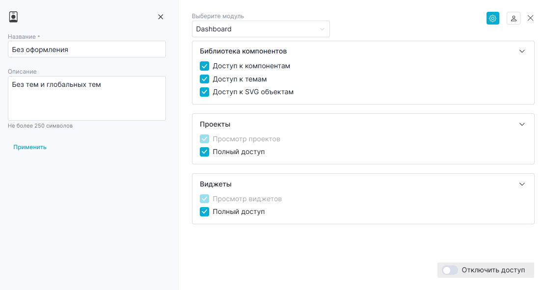Open the Dashboard module dropdown
The image size is (544, 290).
tap(261, 29)
